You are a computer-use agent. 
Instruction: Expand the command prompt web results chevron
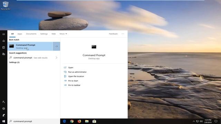pyautogui.click(x=56, y=58)
